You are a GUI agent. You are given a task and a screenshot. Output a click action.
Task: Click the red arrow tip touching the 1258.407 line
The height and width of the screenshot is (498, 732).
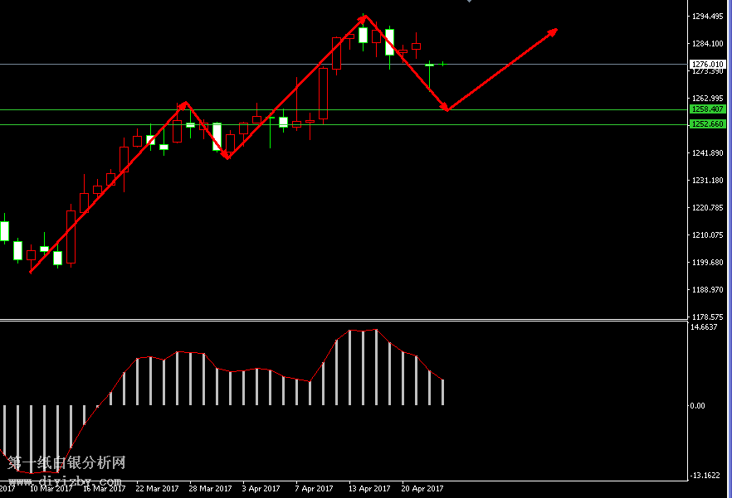447,108
